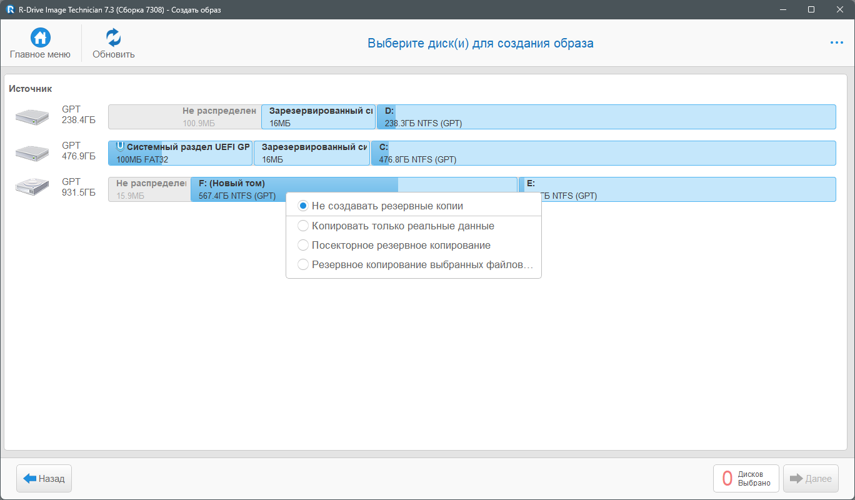The image size is (855, 500).
Task: Select the 476.9ГБ GPT disk icon
Action: (32, 152)
